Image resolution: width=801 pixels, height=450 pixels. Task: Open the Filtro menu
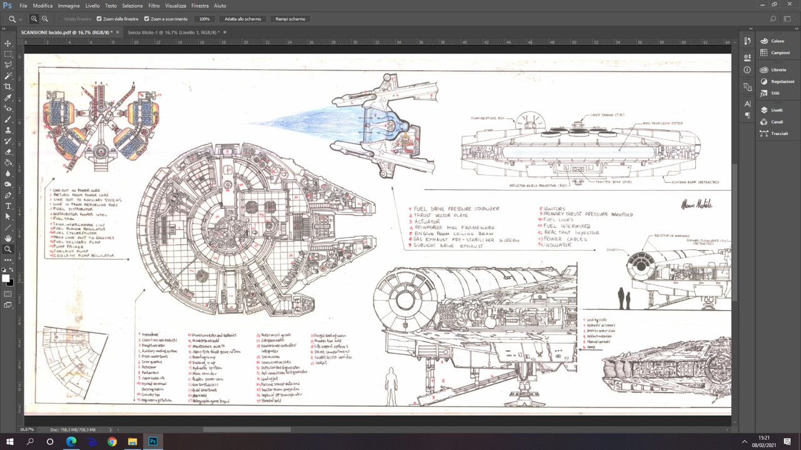tap(154, 6)
